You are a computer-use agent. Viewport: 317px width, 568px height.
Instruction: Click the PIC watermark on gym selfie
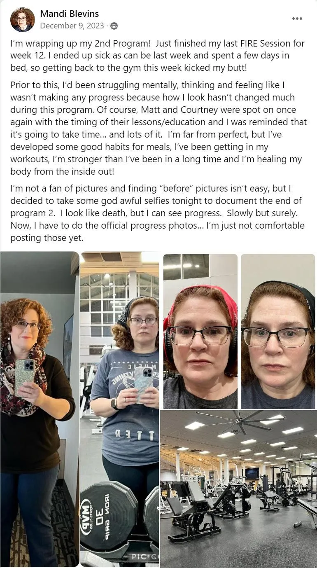pos(142,556)
